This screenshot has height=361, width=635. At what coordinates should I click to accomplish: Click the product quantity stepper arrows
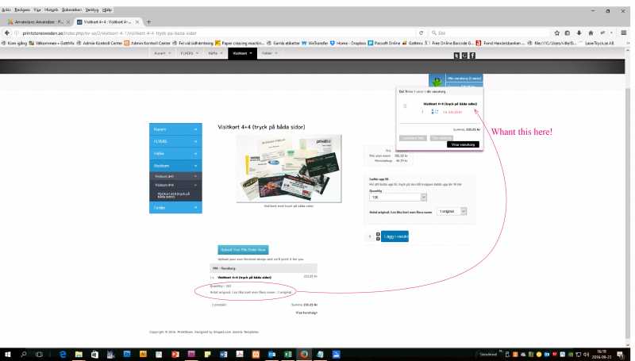pos(378,236)
